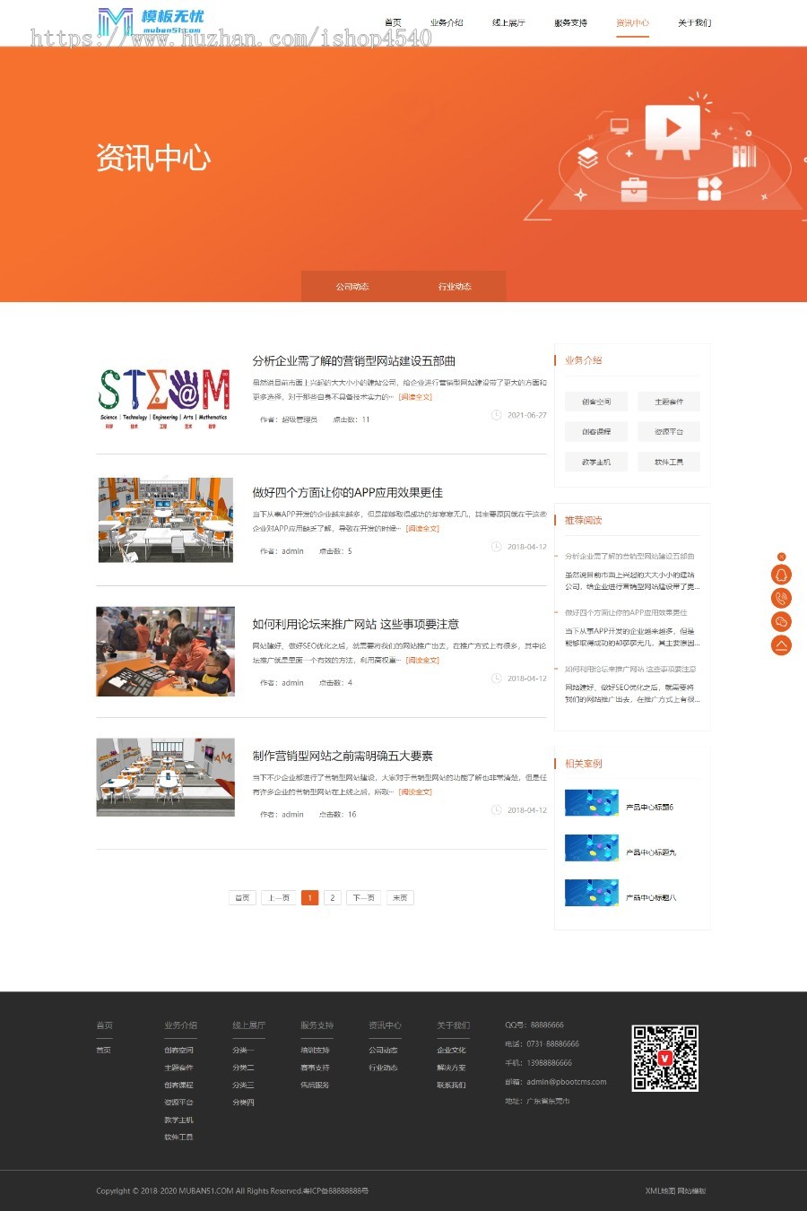807x1211 pixels.
Task: Open 业务介绍 in the top navigation
Action: [446, 23]
